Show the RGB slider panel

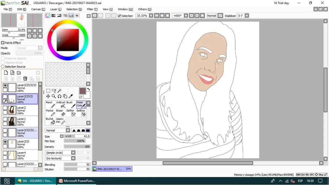coord(53,16)
